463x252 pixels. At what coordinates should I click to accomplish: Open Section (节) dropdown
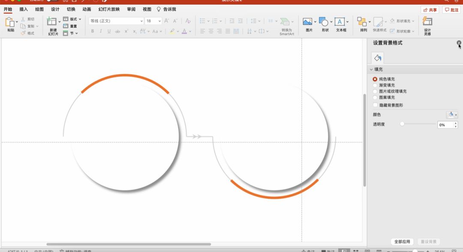70,33
